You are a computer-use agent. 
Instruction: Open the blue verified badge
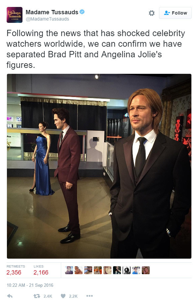(x=82, y=12)
